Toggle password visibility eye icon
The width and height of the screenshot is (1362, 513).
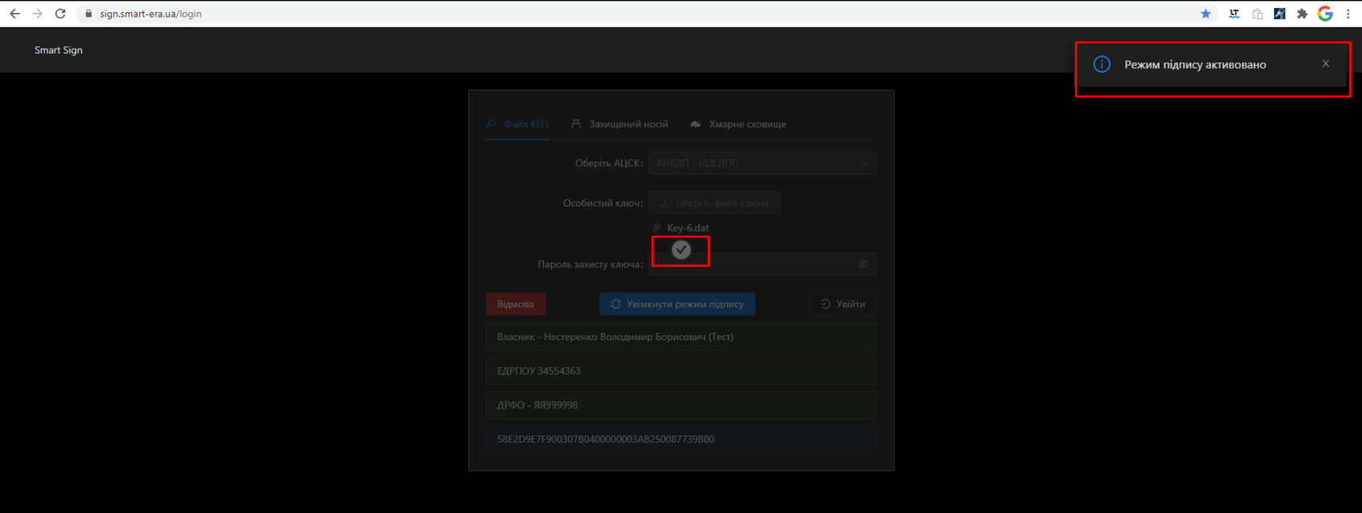(863, 264)
